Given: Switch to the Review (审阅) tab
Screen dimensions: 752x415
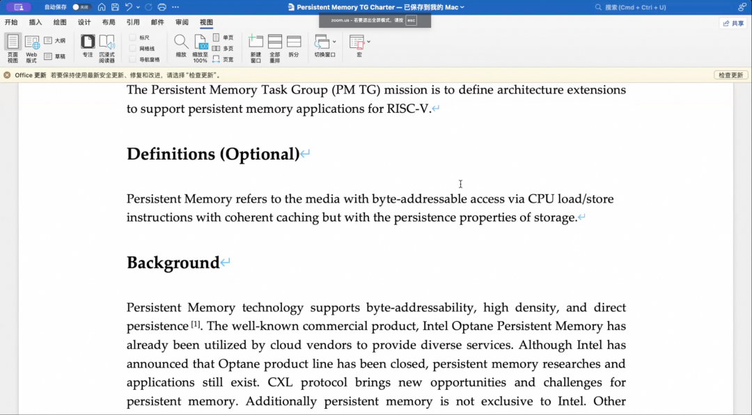Looking at the screenshot, I should point(182,22).
